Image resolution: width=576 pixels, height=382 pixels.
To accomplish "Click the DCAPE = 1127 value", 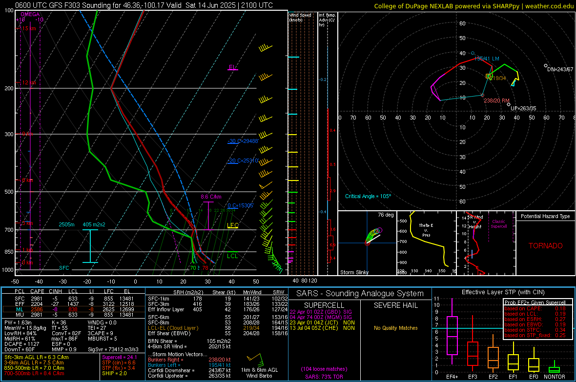I will point(21,344).
